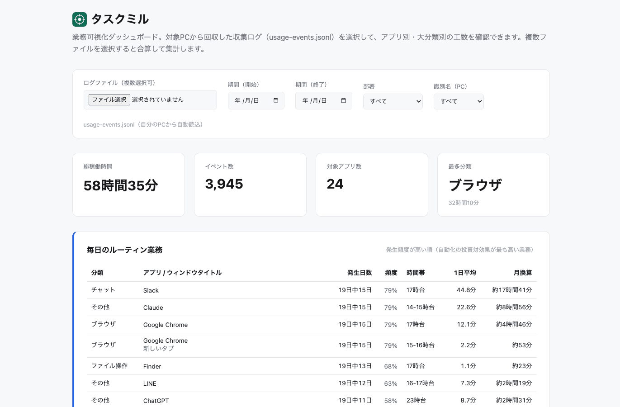Click the 毎日のルーティン業務 section heading
The height and width of the screenshot is (407, 620).
click(125, 250)
